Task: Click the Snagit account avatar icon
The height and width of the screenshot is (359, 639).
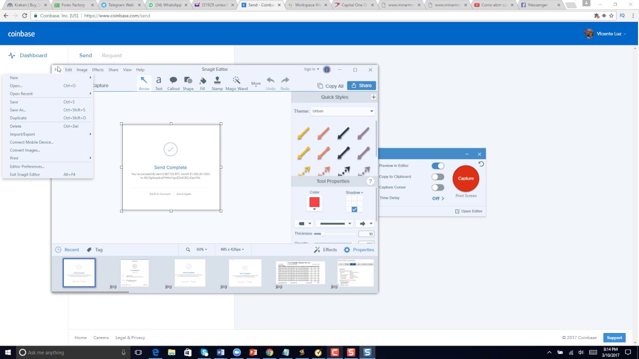Action: (x=326, y=69)
